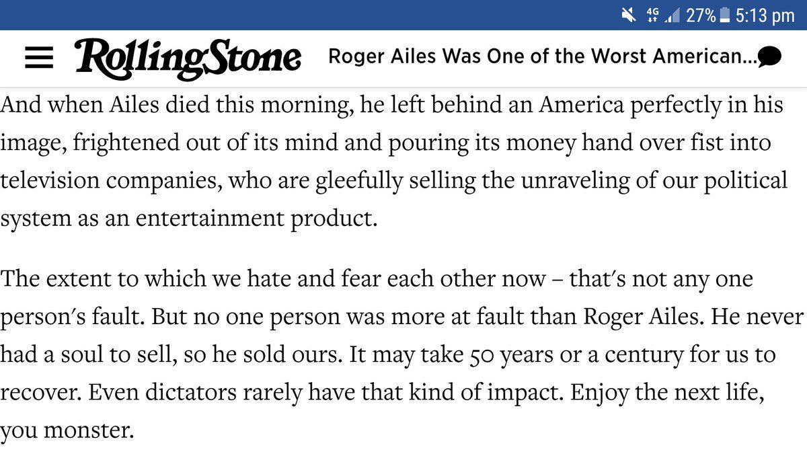This screenshot has height=454, width=807.
Task: Tap the battery icon in status bar
Action: coord(724,15)
